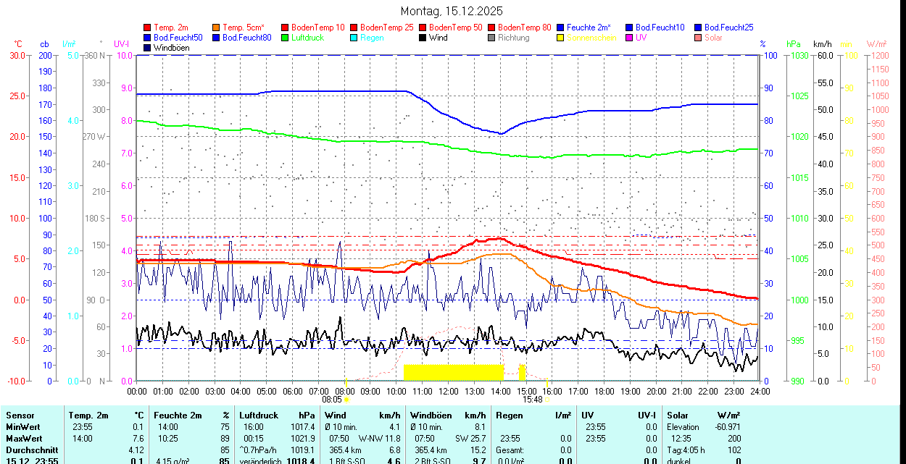Click the black Wind legend square

point(423,38)
